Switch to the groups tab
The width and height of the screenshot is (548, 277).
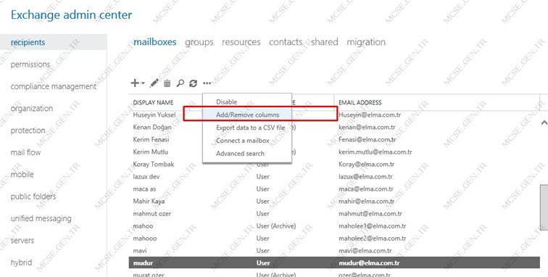pyautogui.click(x=199, y=42)
